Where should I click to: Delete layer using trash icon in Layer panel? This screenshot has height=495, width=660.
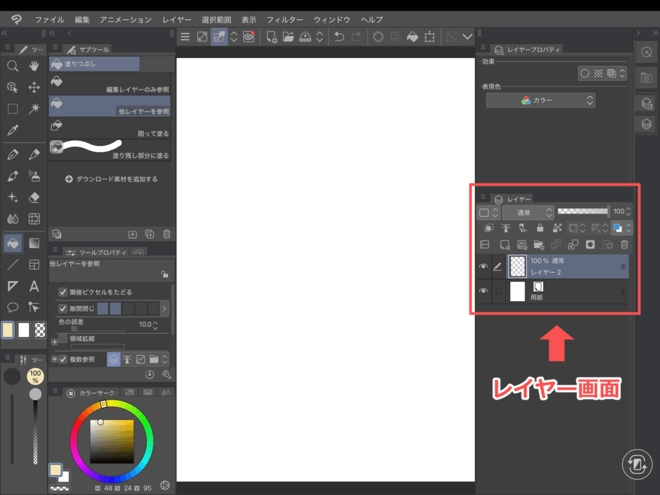coord(624,245)
